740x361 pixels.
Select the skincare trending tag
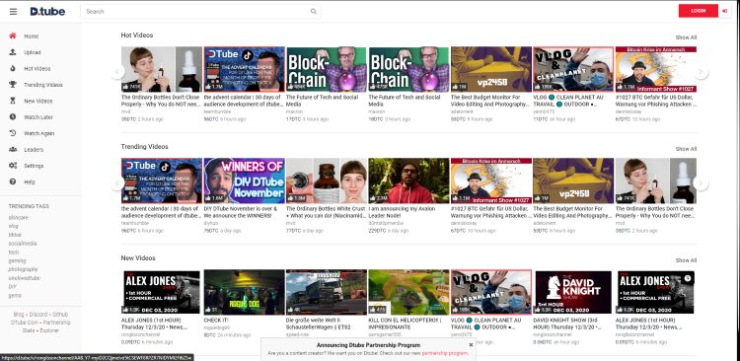click(19, 218)
